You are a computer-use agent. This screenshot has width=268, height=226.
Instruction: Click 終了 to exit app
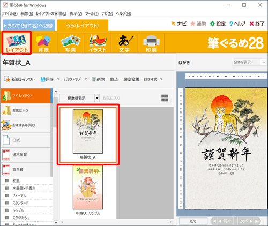coord(257,24)
